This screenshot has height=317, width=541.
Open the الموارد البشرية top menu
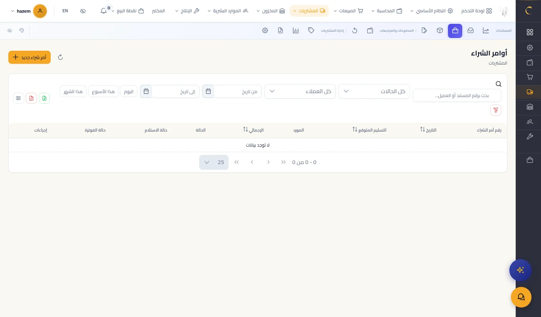pos(228,11)
